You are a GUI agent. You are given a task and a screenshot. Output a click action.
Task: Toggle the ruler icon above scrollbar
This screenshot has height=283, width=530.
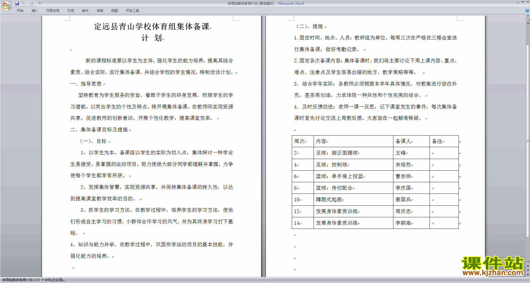pyautogui.click(x=528, y=19)
